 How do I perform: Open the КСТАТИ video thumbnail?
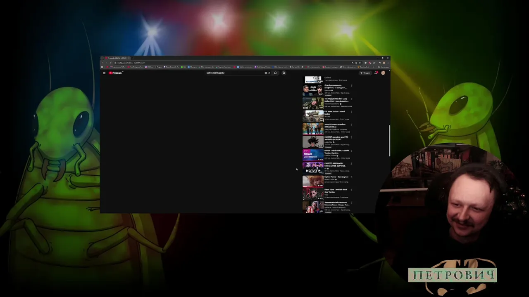313,168
